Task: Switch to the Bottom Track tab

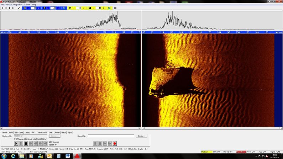Action: pyautogui.click(x=42, y=132)
